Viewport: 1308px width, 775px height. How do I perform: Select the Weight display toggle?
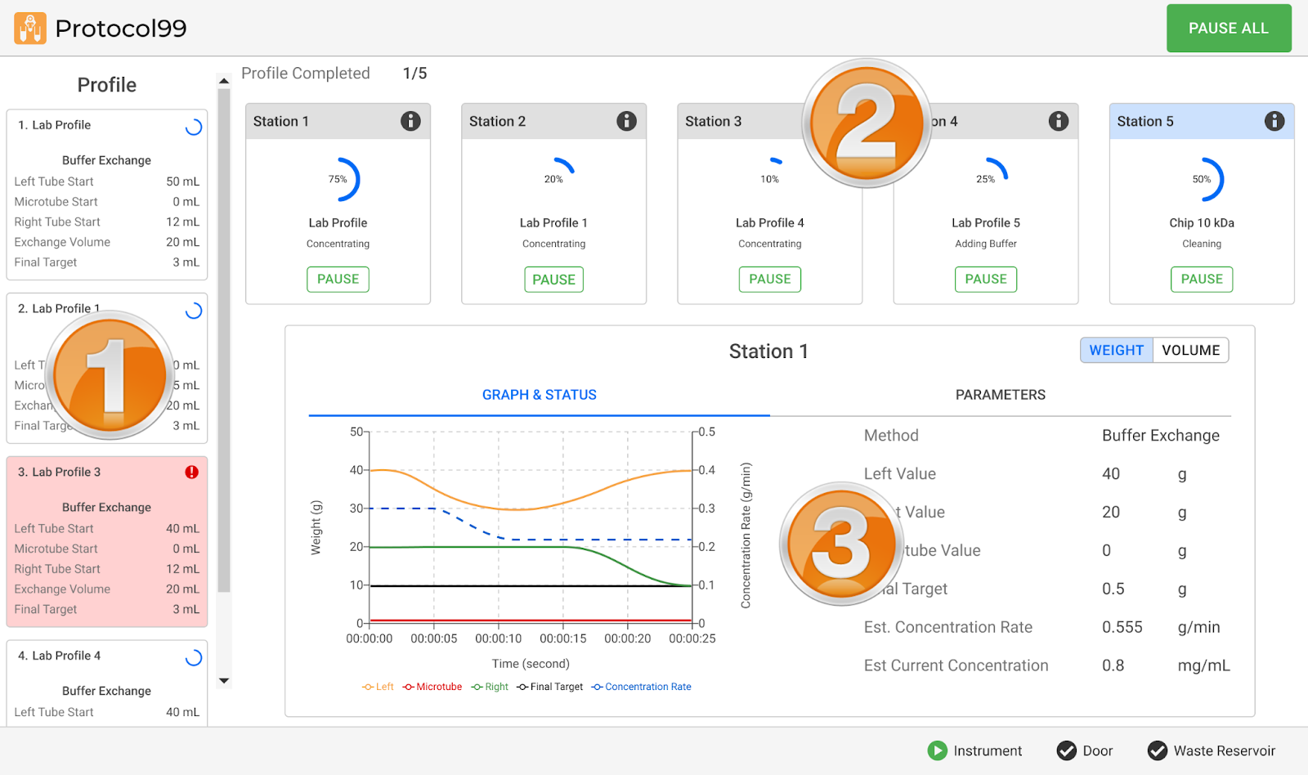coord(1116,350)
